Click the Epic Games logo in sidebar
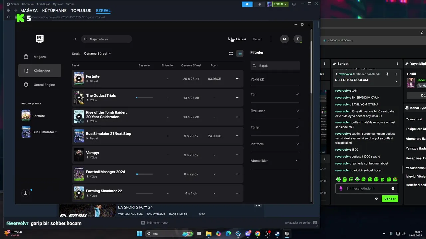 point(40,39)
